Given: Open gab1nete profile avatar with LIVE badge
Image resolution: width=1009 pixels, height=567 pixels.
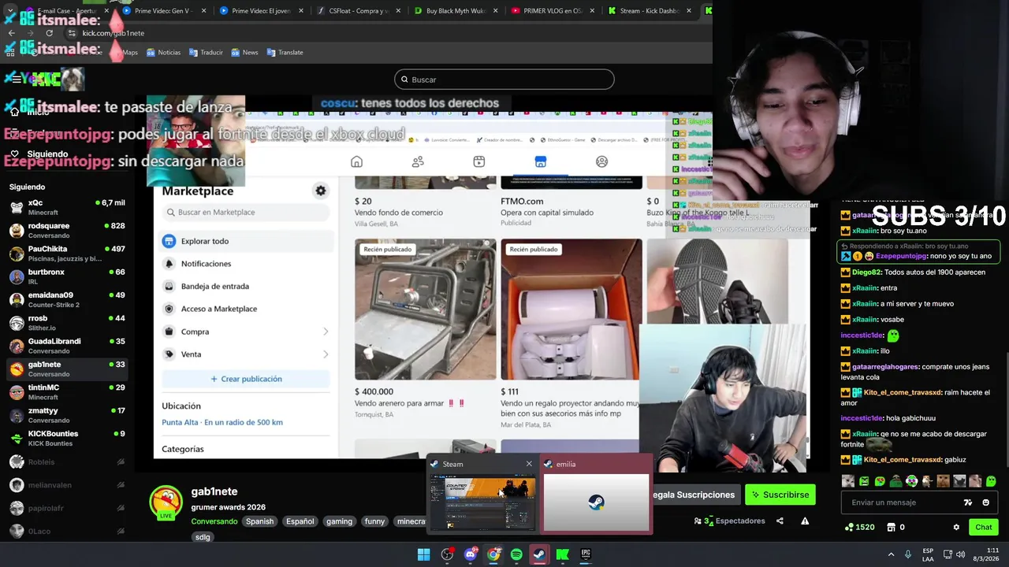Looking at the screenshot, I should click(166, 502).
